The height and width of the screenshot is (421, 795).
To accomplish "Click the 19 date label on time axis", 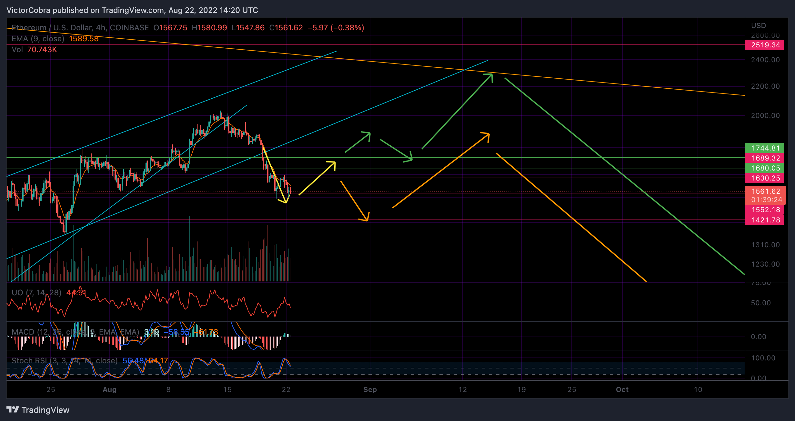I will (x=522, y=389).
